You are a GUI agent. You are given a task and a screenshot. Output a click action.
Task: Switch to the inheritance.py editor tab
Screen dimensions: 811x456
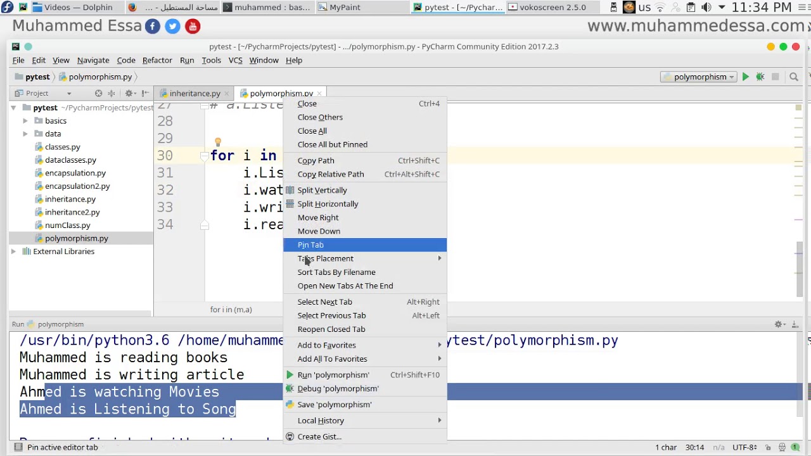(x=194, y=94)
